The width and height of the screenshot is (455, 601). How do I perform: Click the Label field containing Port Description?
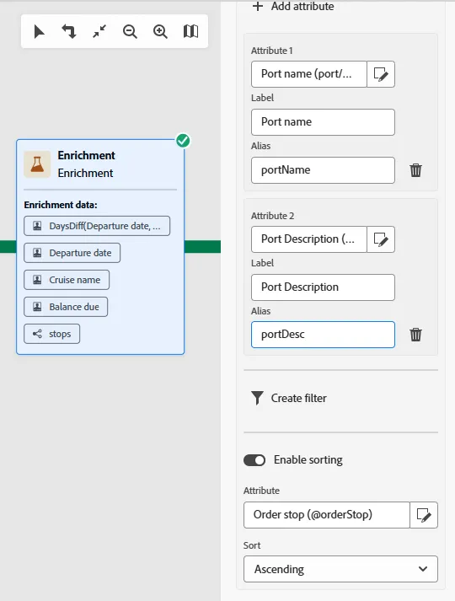tap(323, 287)
